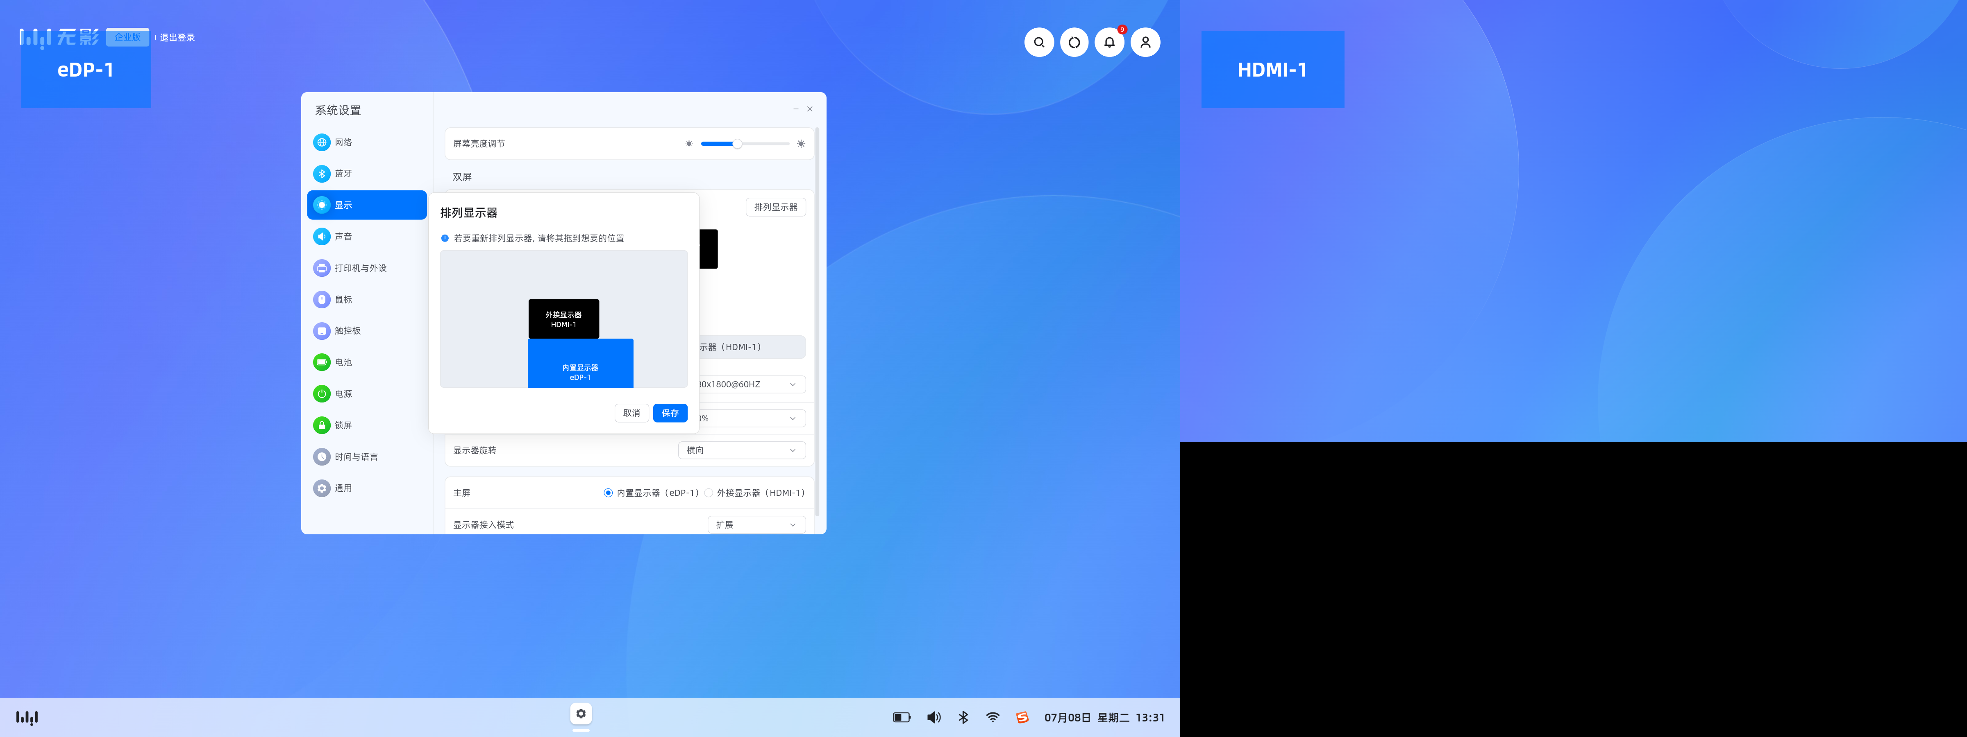Open the notifications bell icon
The width and height of the screenshot is (1967, 737).
coord(1109,43)
